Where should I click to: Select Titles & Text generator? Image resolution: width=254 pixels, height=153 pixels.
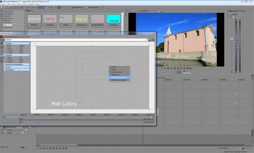click(8, 25)
